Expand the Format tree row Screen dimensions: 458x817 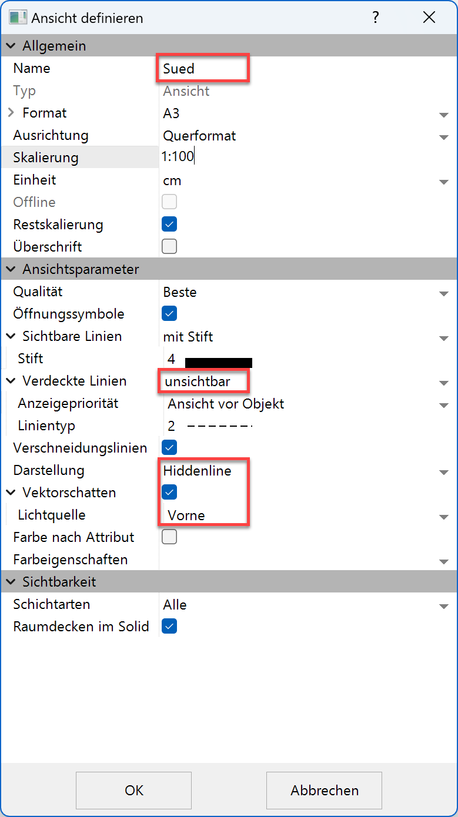[x=11, y=112]
